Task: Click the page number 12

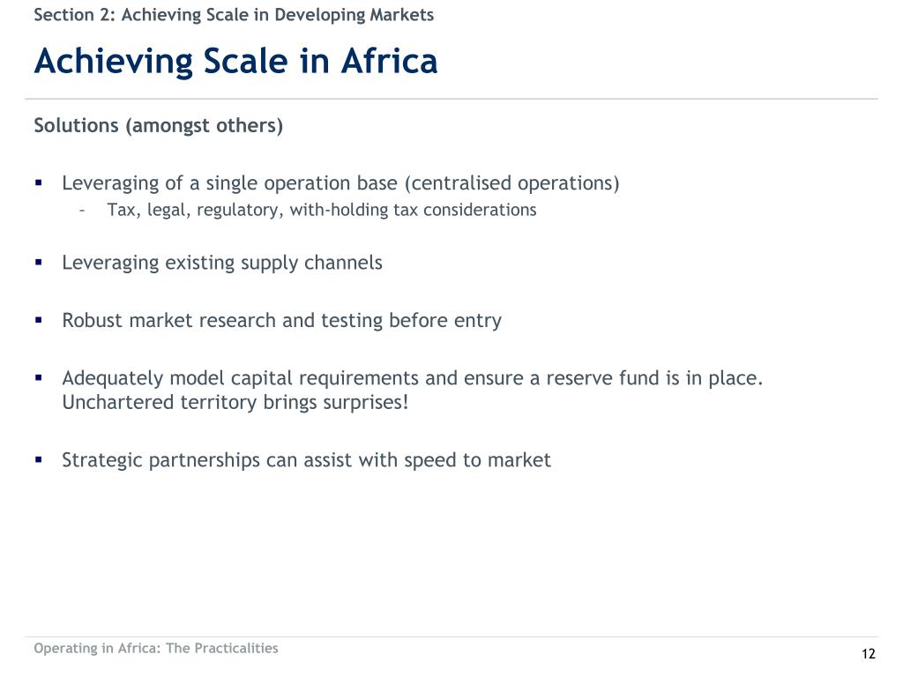Action: [x=869, y=654]
